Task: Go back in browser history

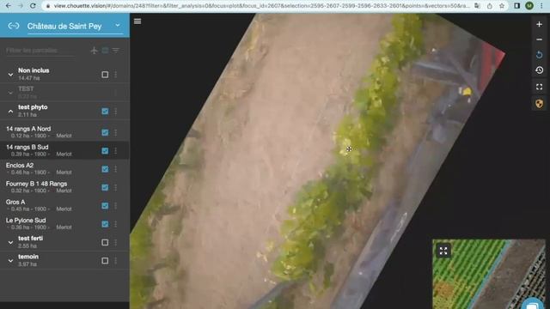Action: (x=9, y=6)
